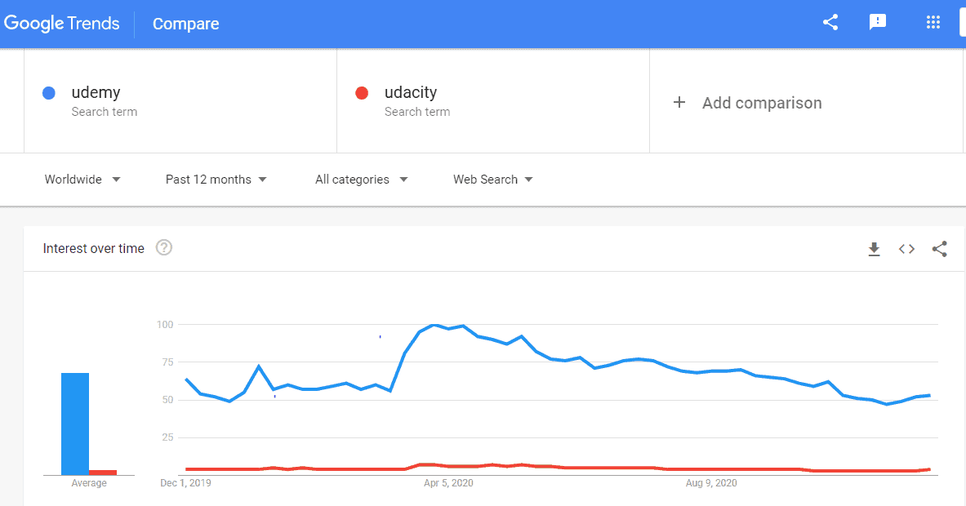
Task: Edit the udacity search term field
Action: (493, 101)
